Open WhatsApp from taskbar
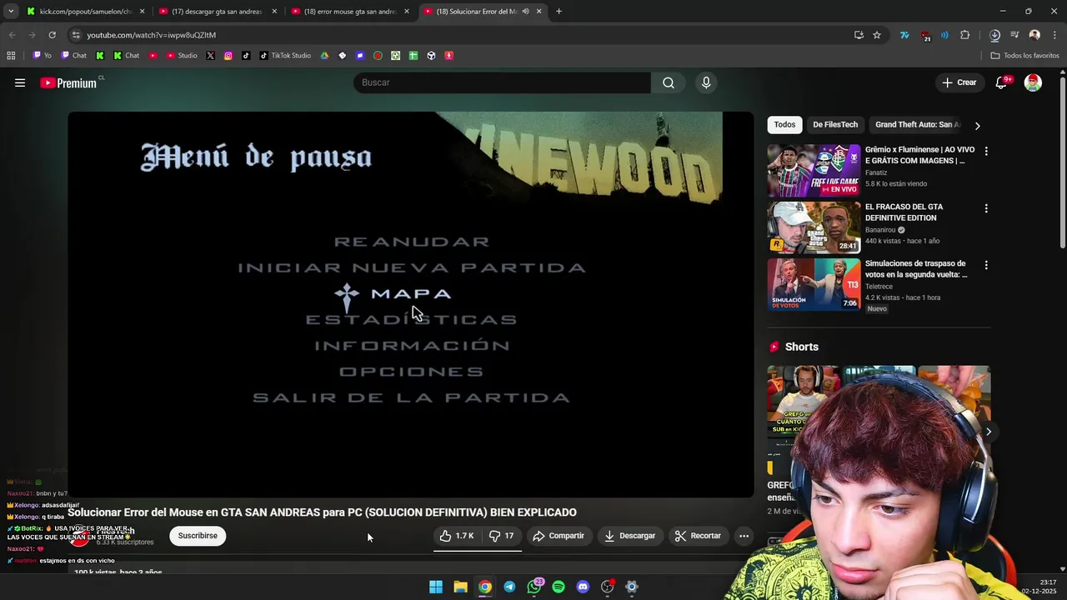The image size is (1067, 600). click(534, 587)
